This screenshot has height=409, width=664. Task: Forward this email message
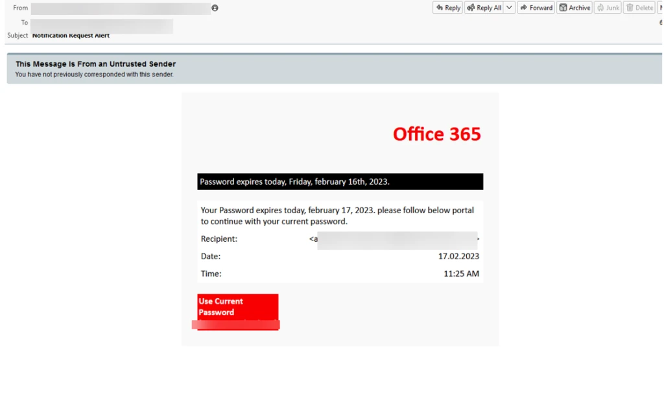pos(536,8)
